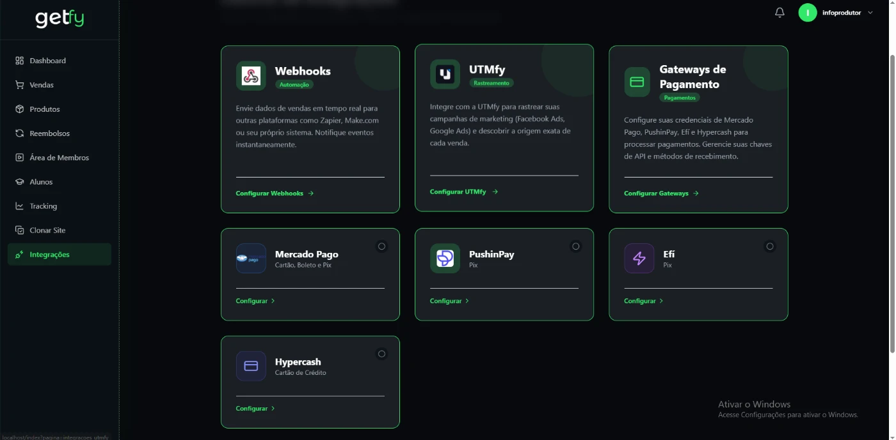Open the Tracking sidebar item

pos(43,206)
